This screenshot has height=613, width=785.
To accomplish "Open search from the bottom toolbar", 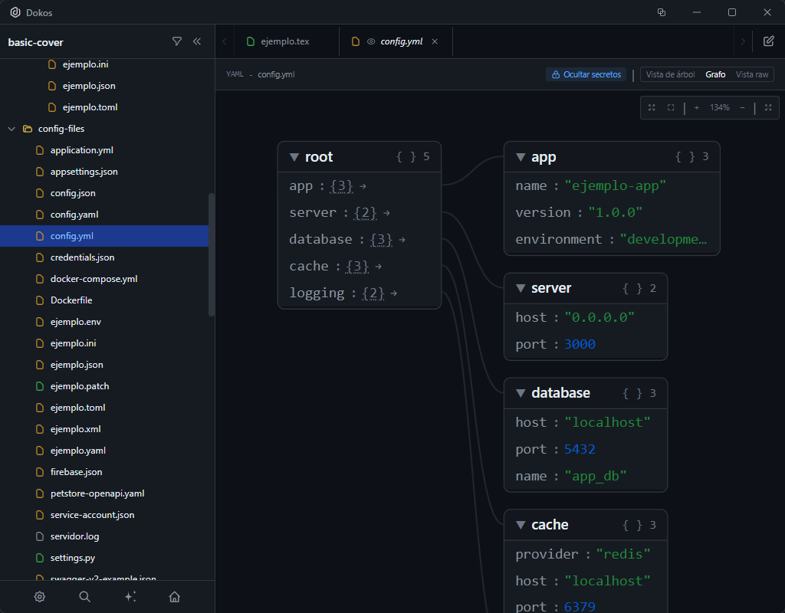I will (x=84, y=596).
